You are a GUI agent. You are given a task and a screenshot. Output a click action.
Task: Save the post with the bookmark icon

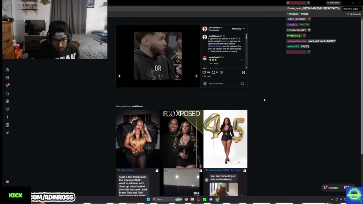[243, 72]
